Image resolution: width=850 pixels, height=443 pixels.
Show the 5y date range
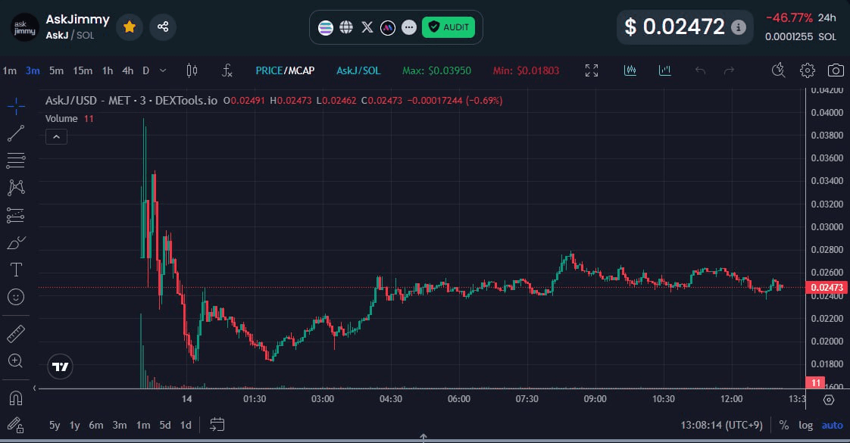coord(55,425)
